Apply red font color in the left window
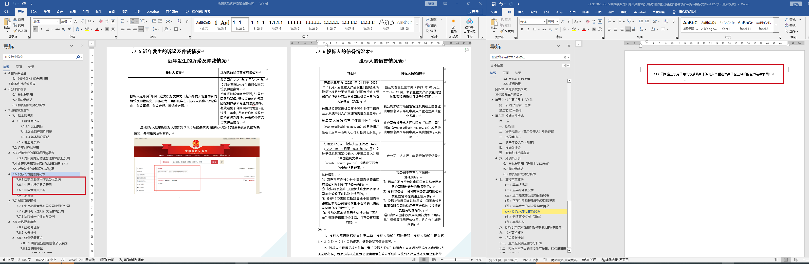Image resolution: width=809 pixels, height=264 pixels. tap(97, 29)
